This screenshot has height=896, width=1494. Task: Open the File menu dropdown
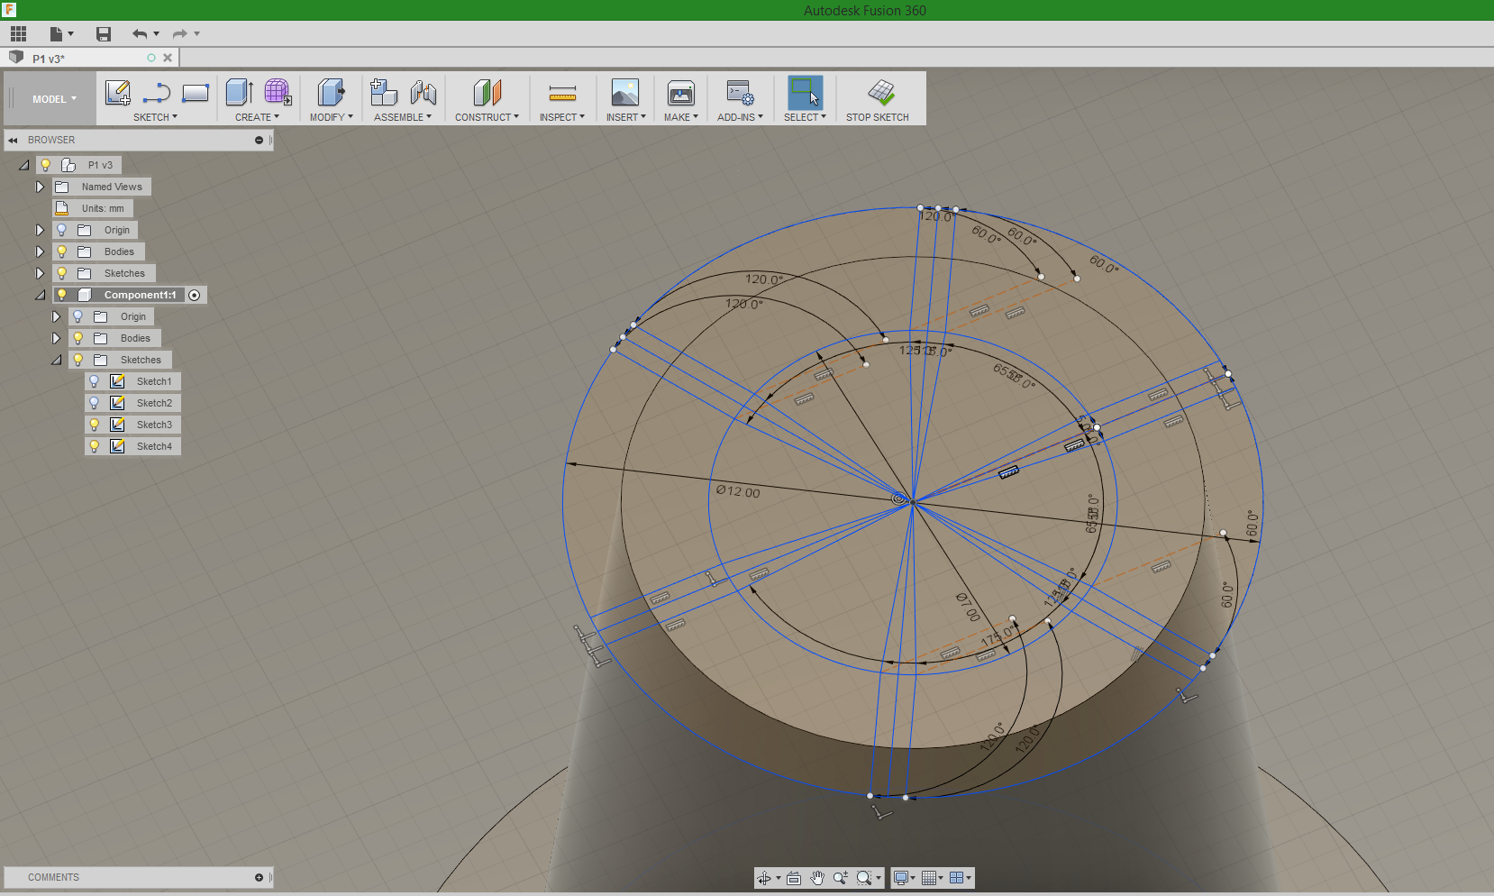tap(61, 34)
